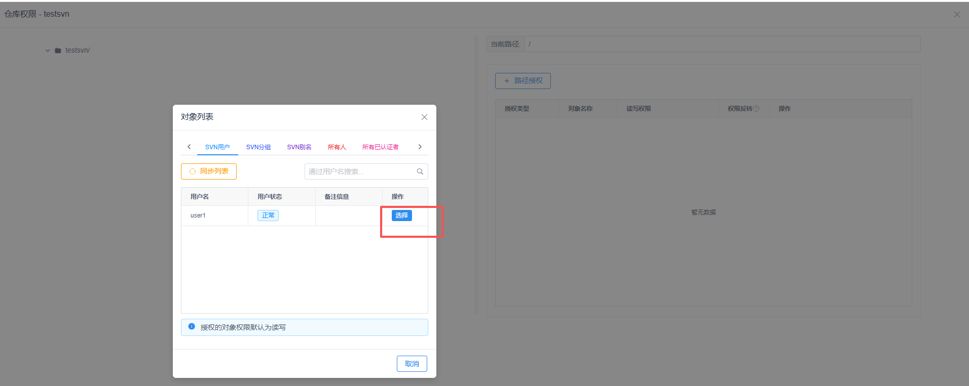969x386 pixels.
Task: Switch to the SVN用户 tab
Action: pyautogui.click(x=217, y=147)
